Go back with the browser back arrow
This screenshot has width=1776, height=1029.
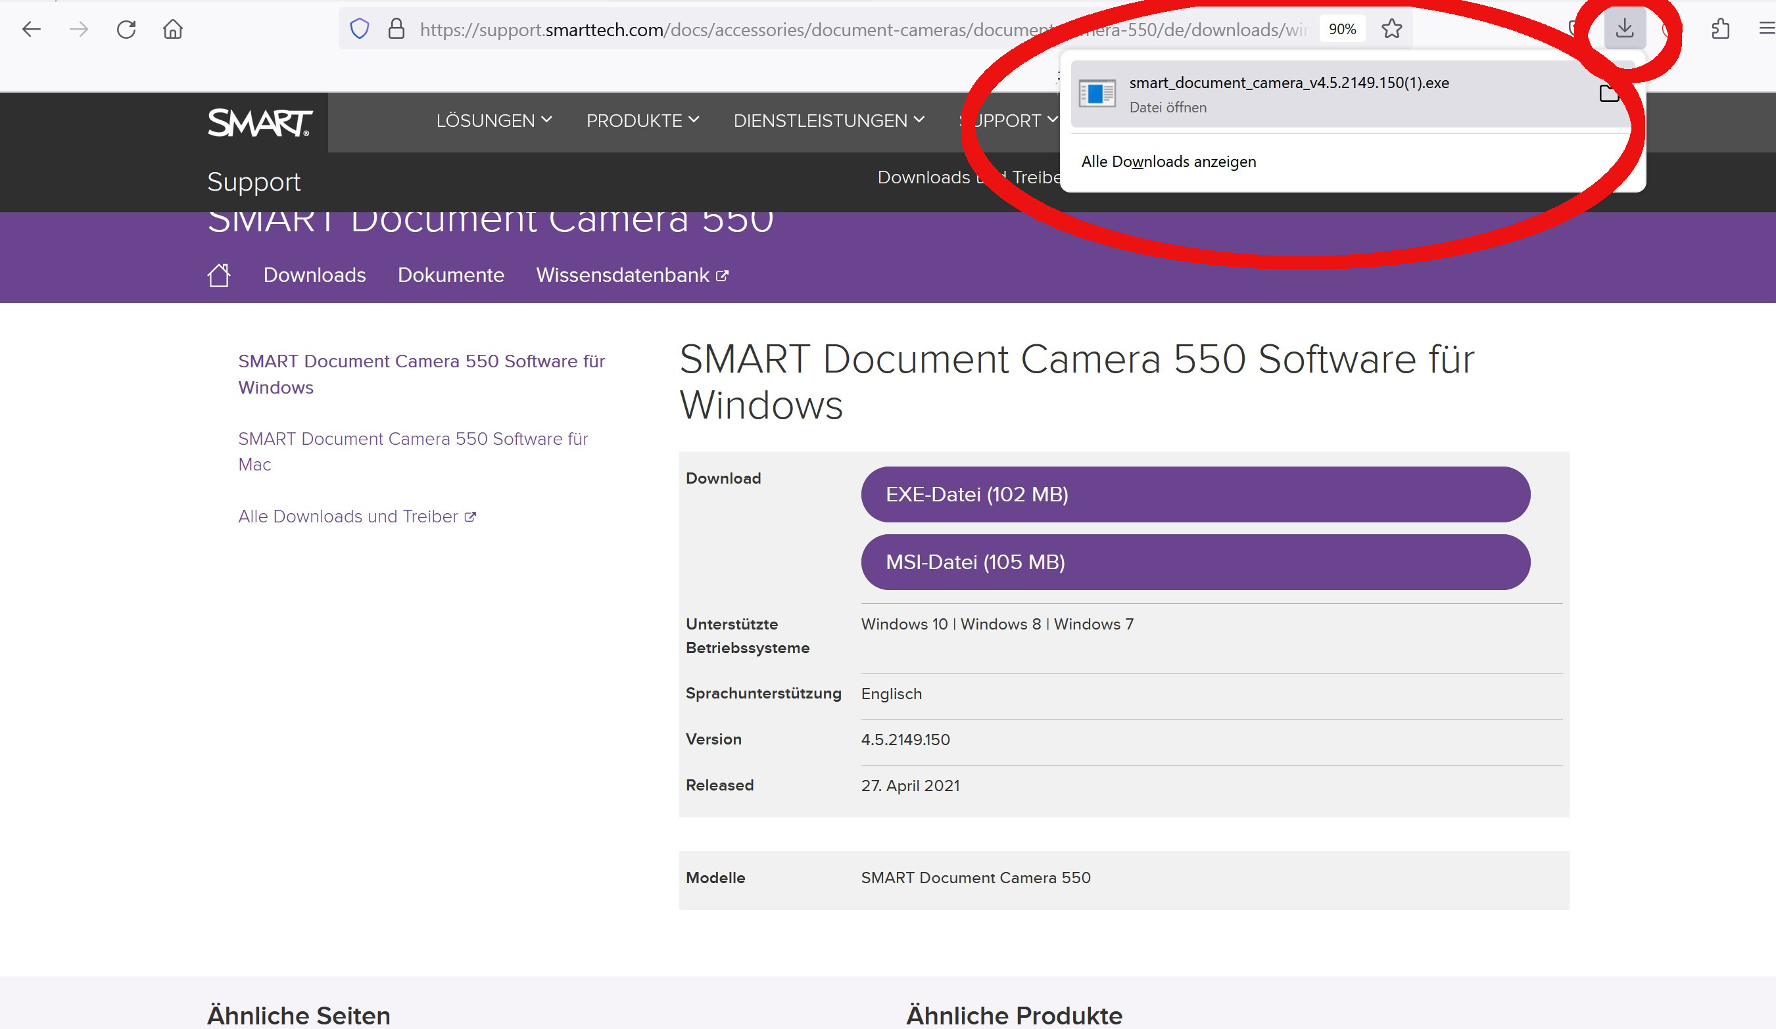point(32,30)
